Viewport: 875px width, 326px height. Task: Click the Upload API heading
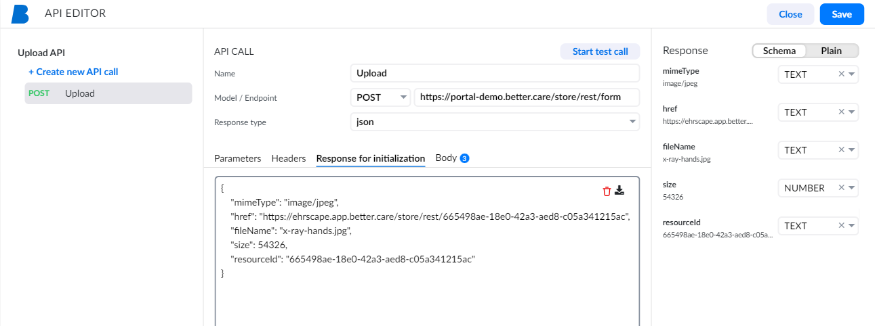41,53
